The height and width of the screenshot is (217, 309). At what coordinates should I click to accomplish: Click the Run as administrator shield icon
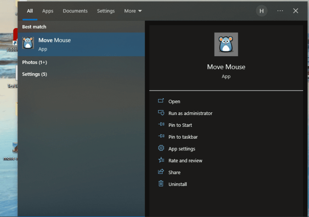(x=161, y=113)
